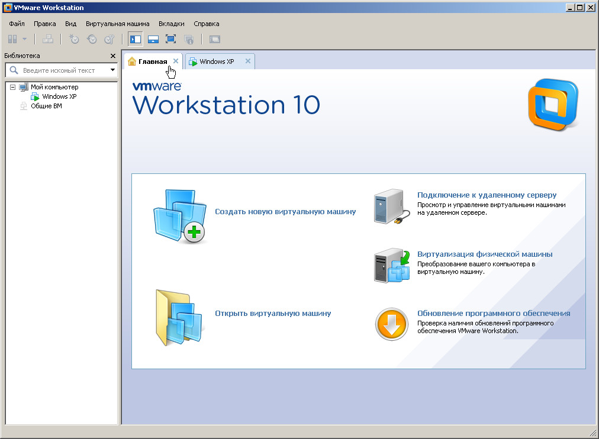
Task: Maximize the VMware Workstation window
Action: (x=580, y=7)
